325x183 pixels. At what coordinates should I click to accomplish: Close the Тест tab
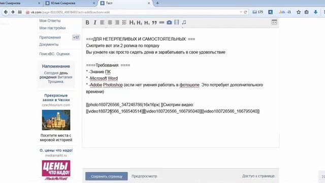149,3
